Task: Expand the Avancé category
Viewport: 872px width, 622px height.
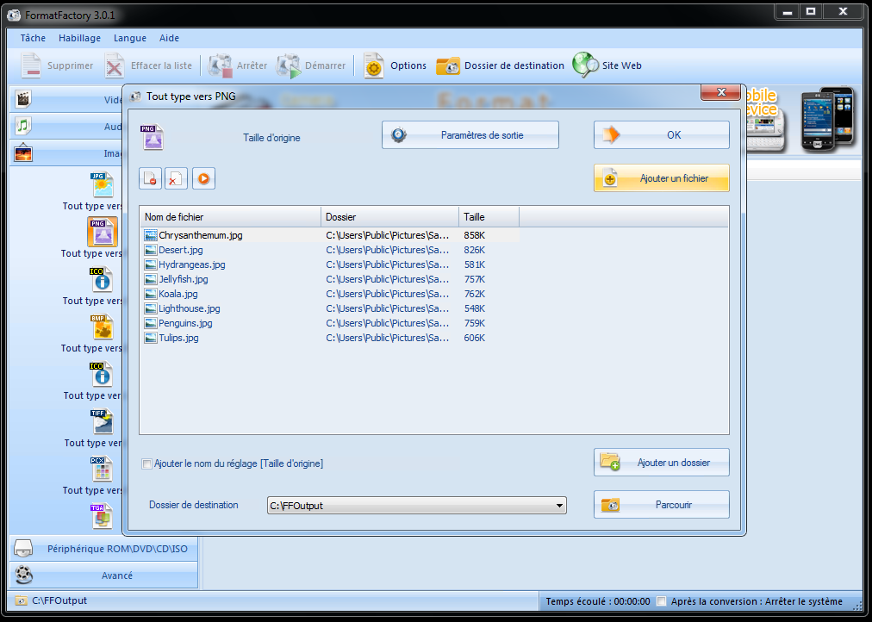Action: (x=104, y=575)
